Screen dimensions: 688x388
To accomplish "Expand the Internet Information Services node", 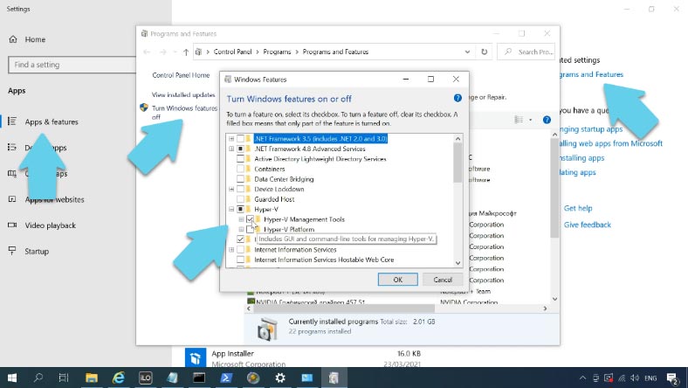I will pos(231,250).
